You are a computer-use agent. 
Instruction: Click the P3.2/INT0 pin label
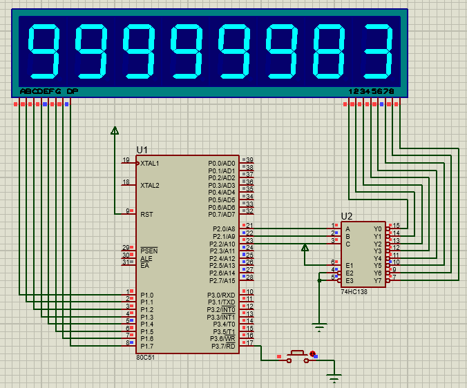tap(221, 310)
